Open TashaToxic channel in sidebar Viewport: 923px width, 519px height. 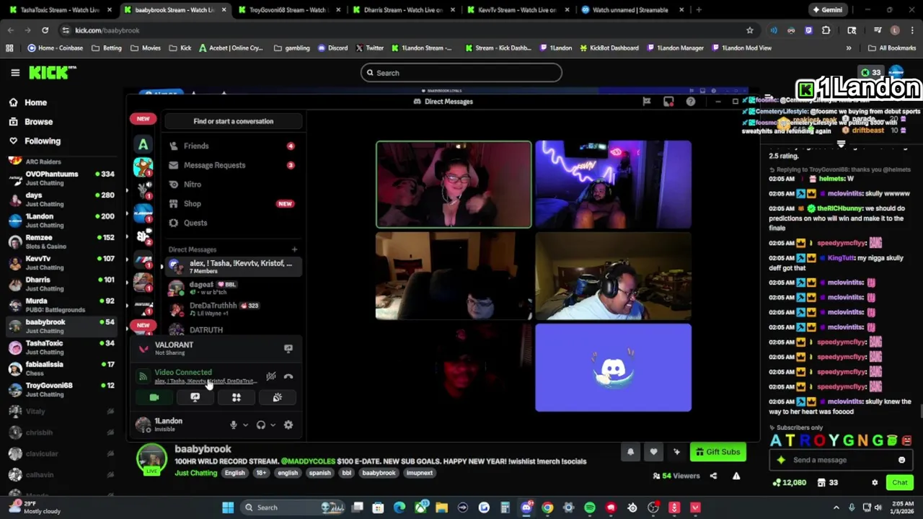pyautogui.click(x=61, y=347)
